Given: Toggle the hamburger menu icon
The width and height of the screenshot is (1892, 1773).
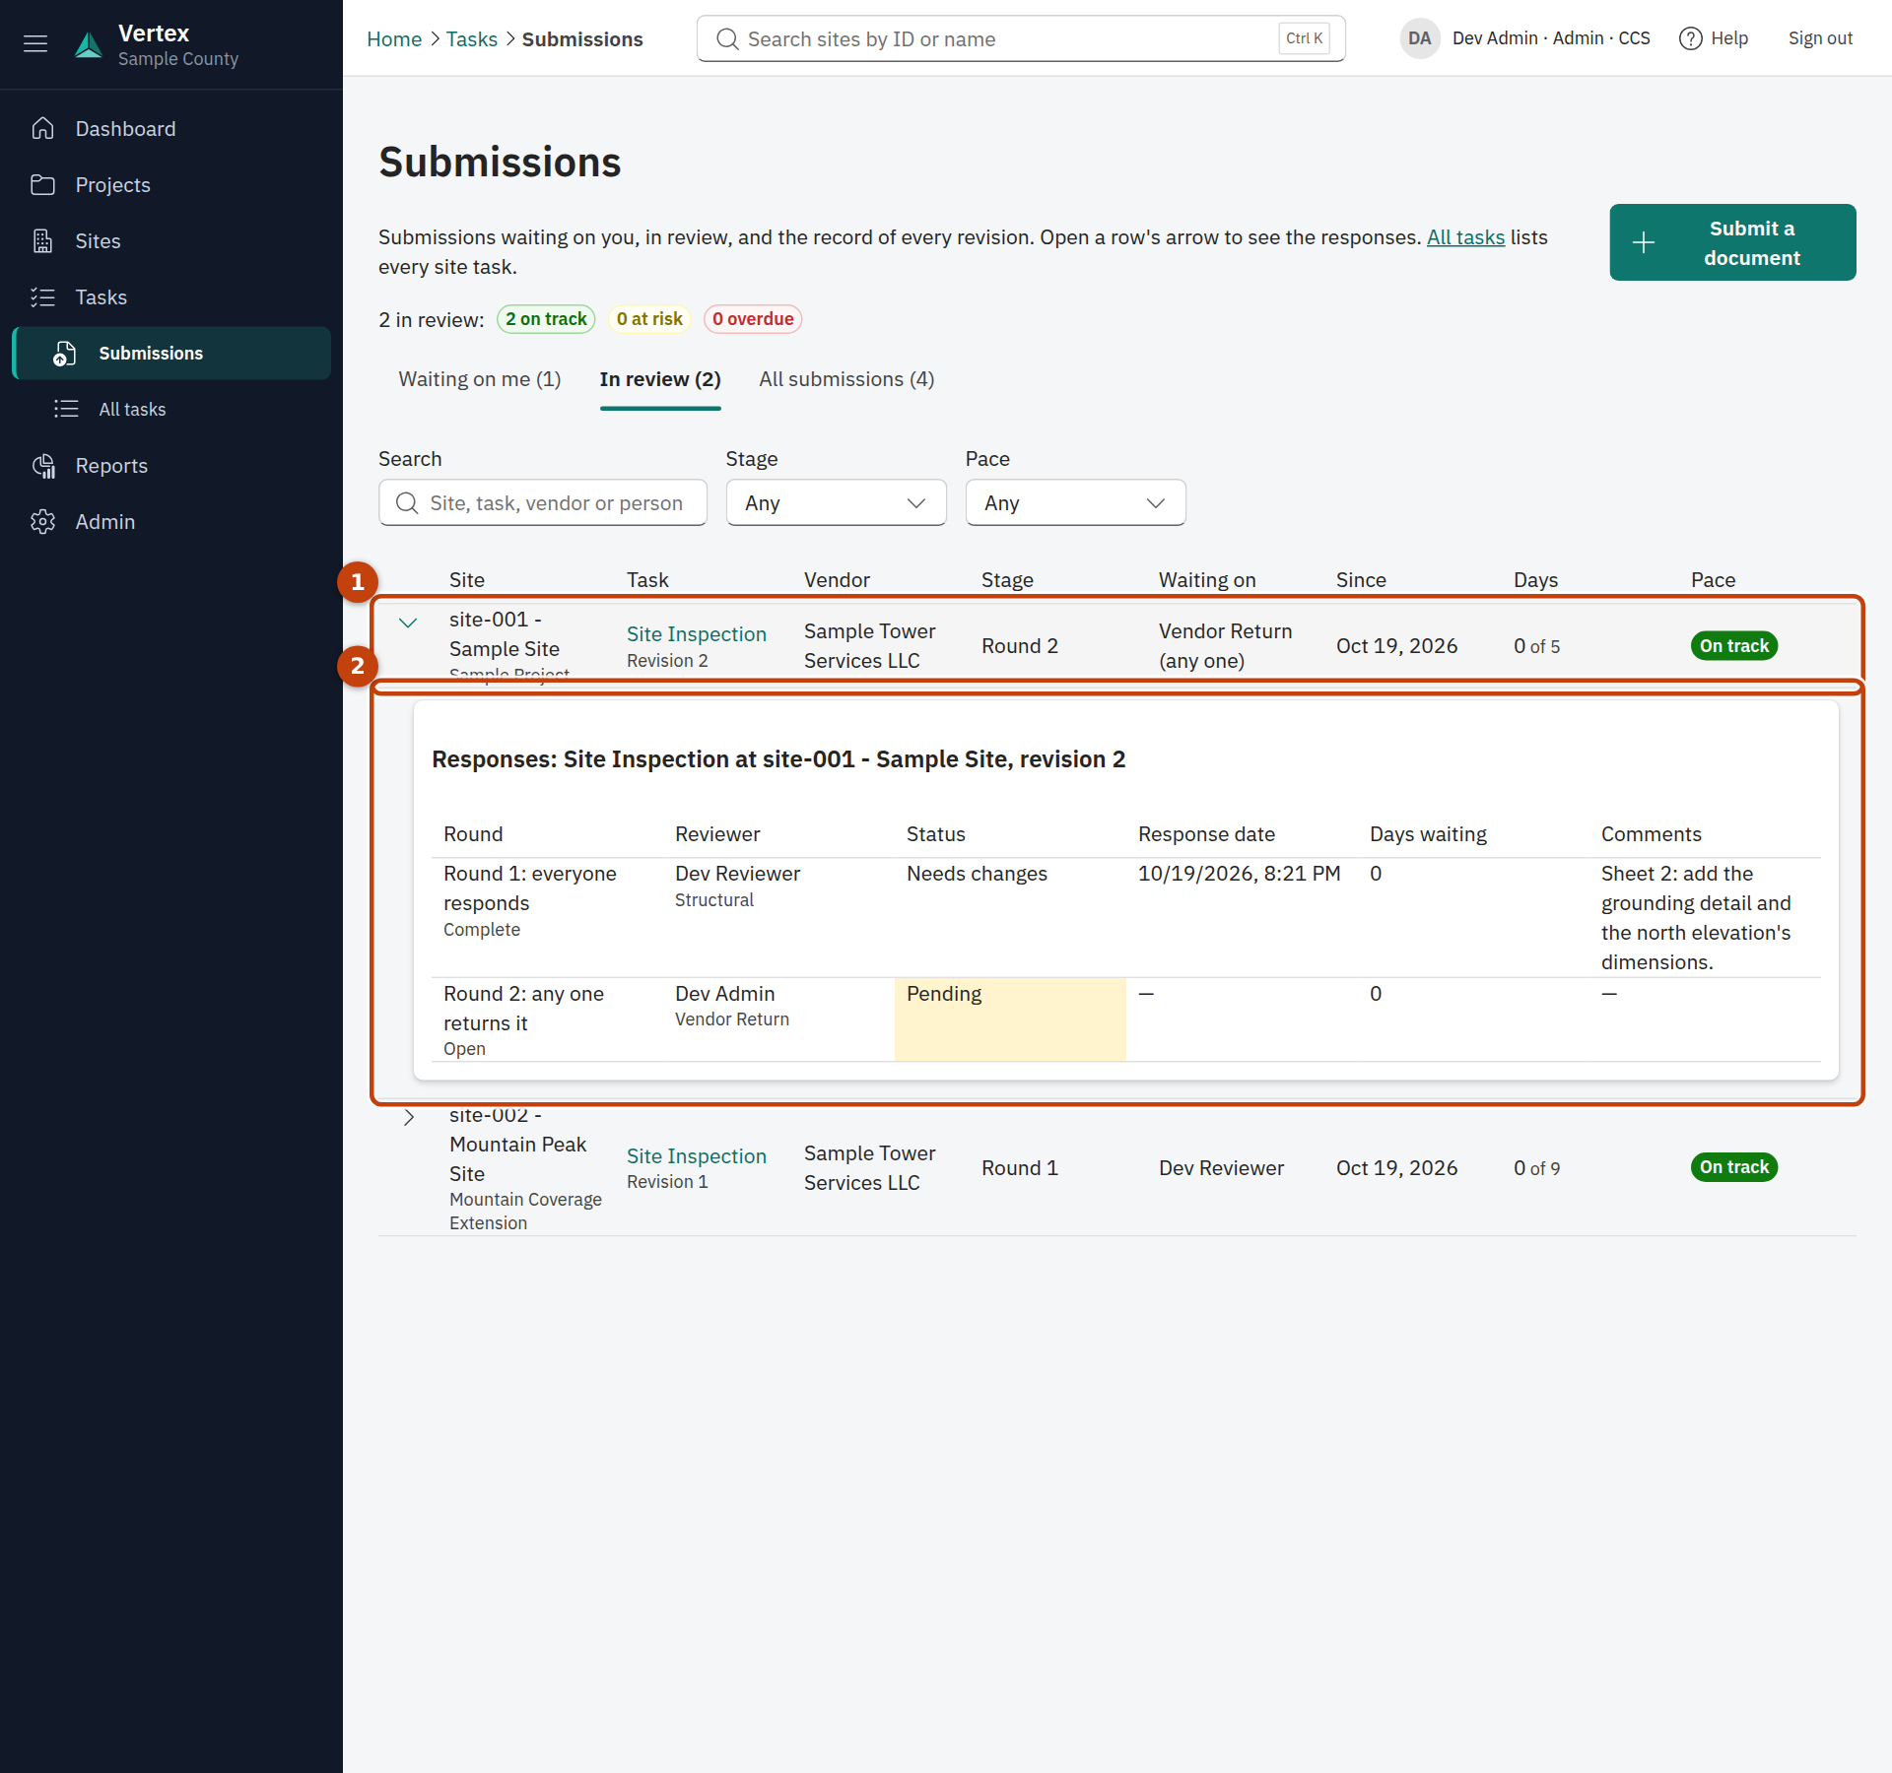Looking at the screenshot, I should coord(35,43).
